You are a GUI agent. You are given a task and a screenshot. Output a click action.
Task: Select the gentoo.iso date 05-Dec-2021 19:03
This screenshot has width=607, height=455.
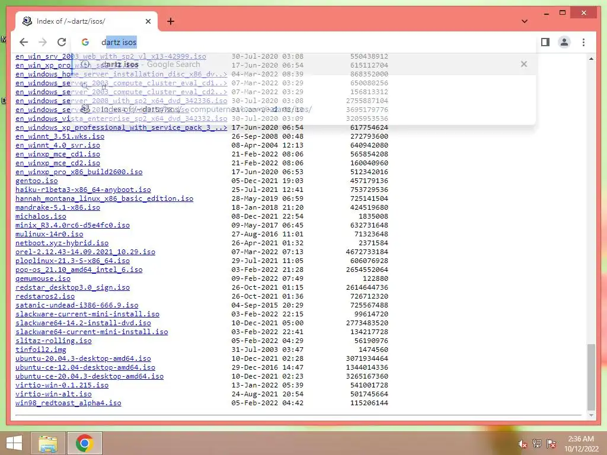pyautogui.click(x=267, y=181)
